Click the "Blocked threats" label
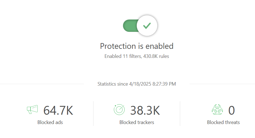This screenshot has width=255, height=138. tap(223, 122)
